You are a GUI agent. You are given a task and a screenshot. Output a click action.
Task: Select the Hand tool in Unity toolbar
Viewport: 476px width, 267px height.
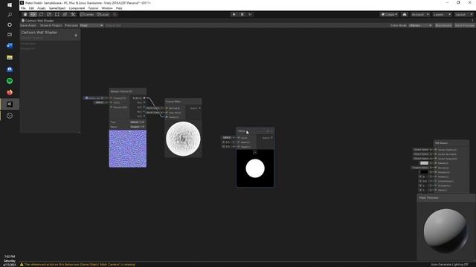pos(25,15)
